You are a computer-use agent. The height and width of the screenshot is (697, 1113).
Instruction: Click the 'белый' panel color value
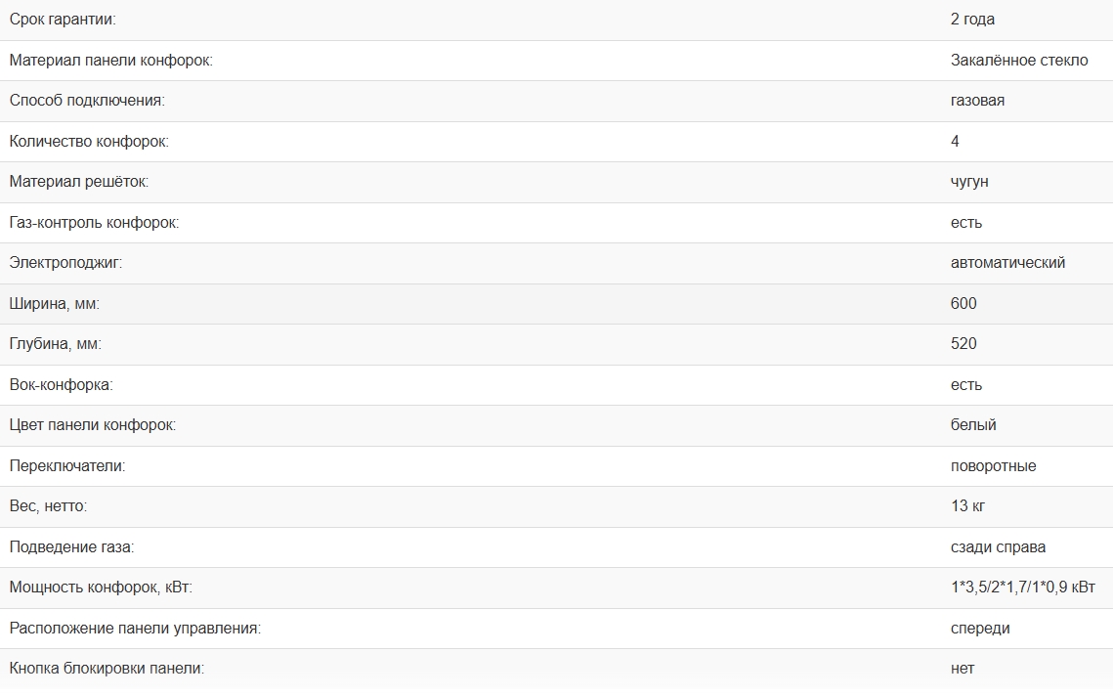click(x=973, y=425)
